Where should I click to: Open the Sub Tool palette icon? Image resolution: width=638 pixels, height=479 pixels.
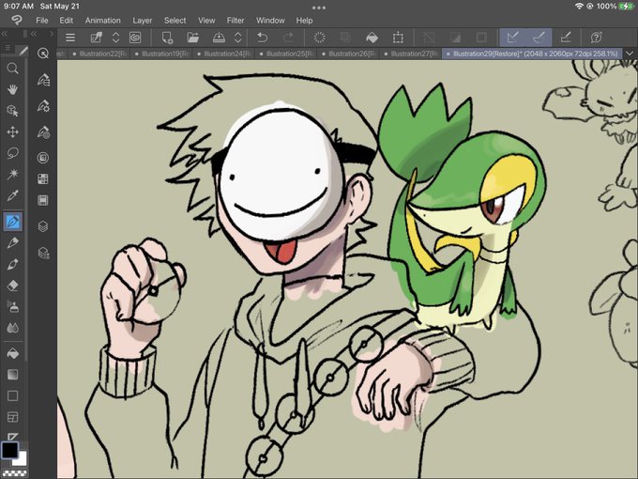click(43, 80)
